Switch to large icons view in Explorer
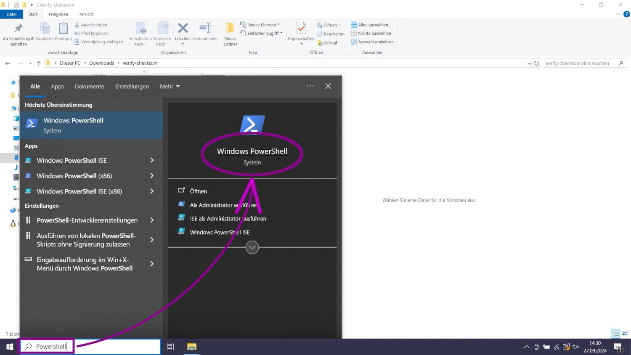 tap(625, 334)
